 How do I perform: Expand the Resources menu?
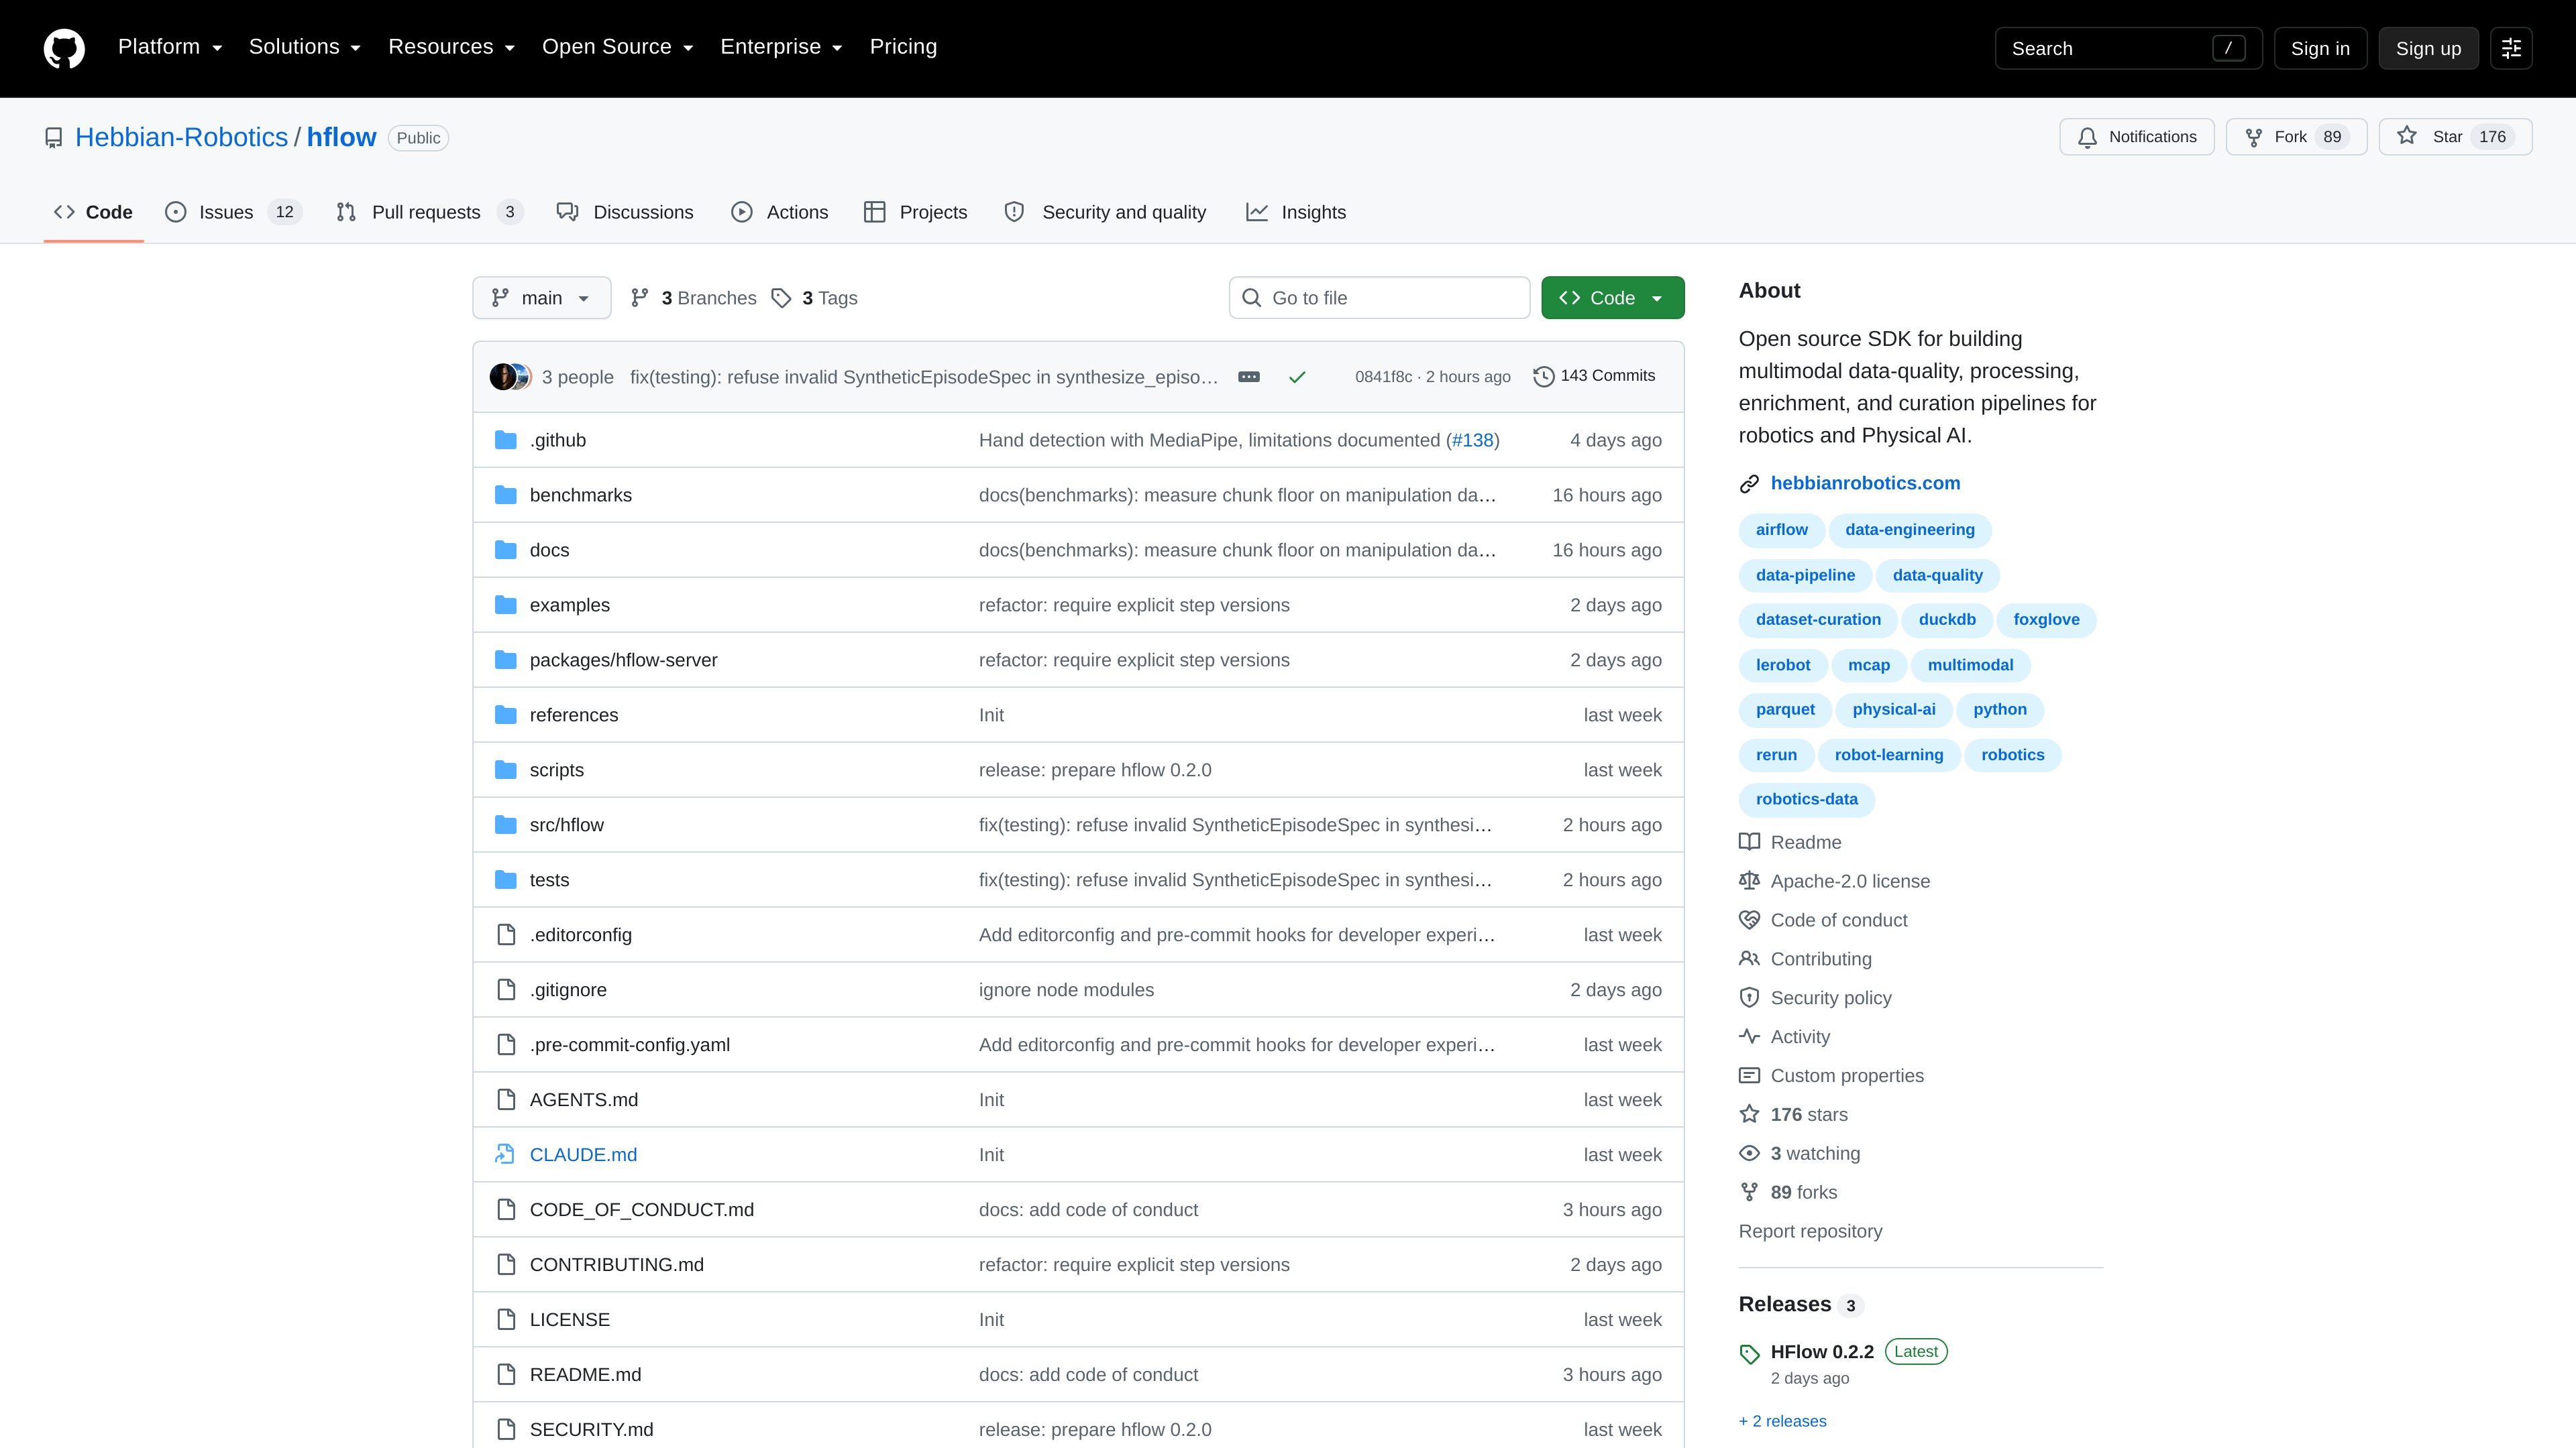click(451, 47)
